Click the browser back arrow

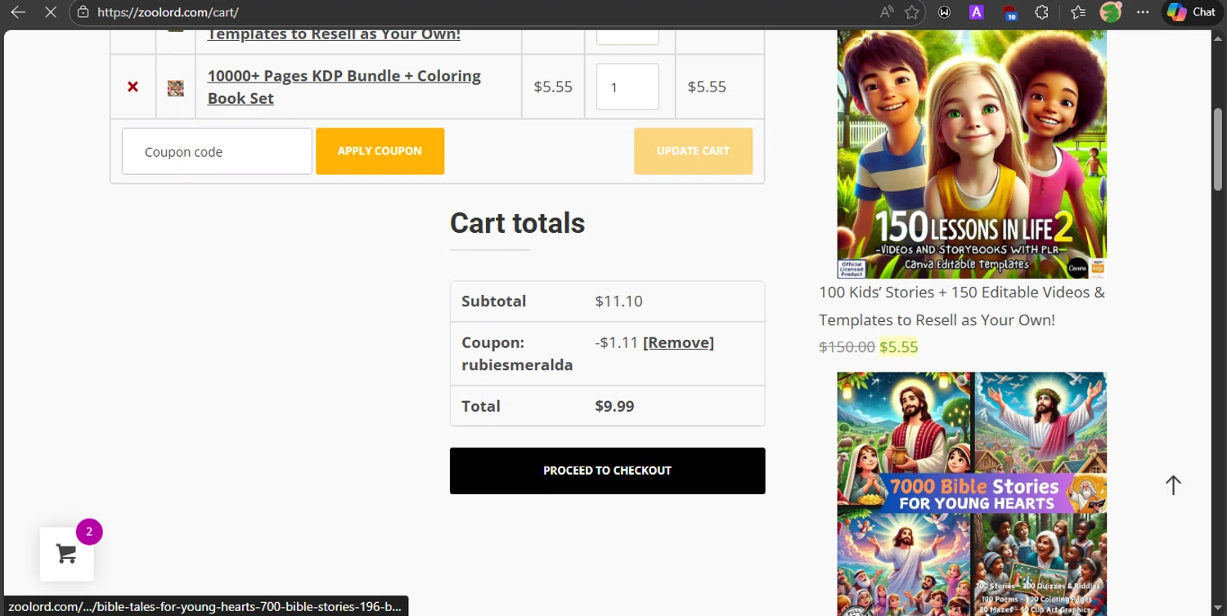[x=18, y=12]
